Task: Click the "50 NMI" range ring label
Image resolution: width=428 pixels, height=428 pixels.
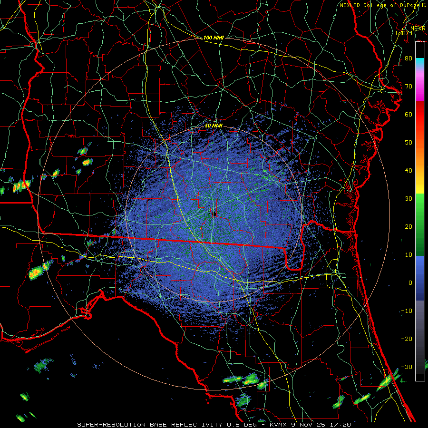Action: click(x=214, y=126)
